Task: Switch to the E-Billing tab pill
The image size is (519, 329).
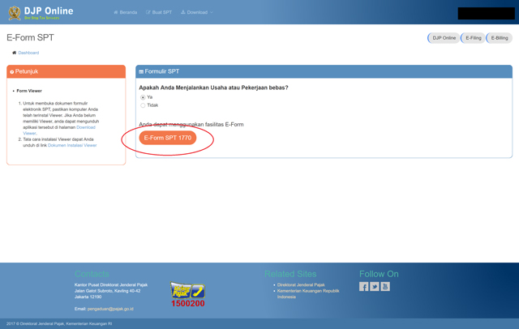Action: point(500,38)
